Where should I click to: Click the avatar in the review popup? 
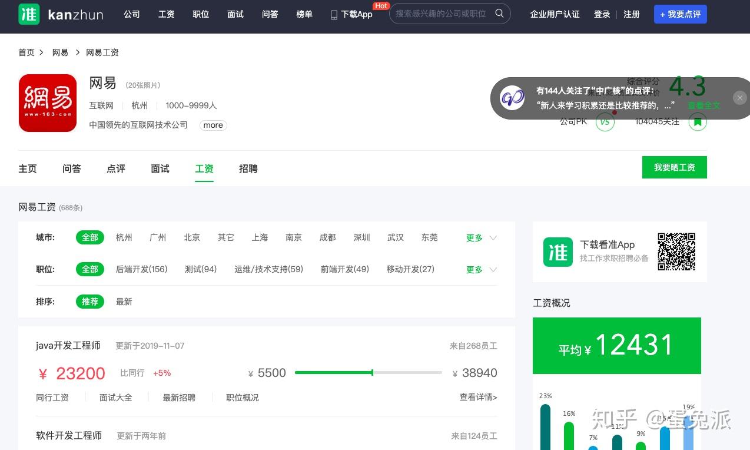[512, 98]
